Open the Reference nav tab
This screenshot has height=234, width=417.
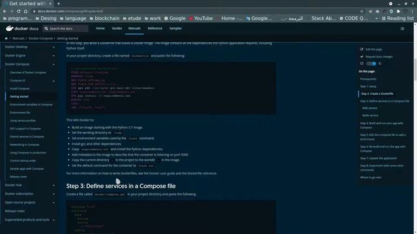pos(155,29)
